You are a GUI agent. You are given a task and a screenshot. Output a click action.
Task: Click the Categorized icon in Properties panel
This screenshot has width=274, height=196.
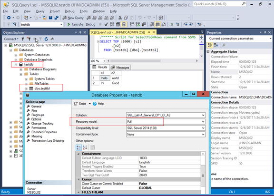pyautogui.click(x=210, y=45)
